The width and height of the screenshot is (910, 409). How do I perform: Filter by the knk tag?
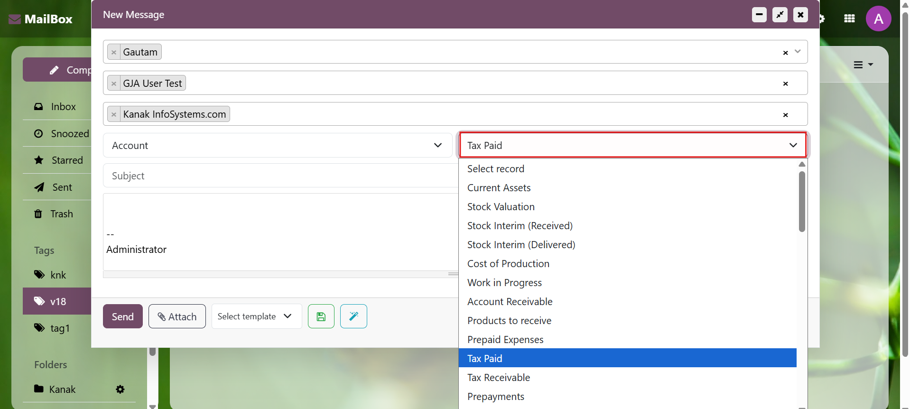click(50, 275)
